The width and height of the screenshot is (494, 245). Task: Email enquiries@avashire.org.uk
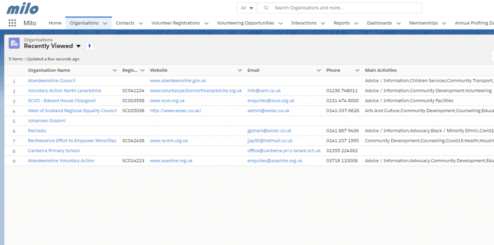coord(274,161)
